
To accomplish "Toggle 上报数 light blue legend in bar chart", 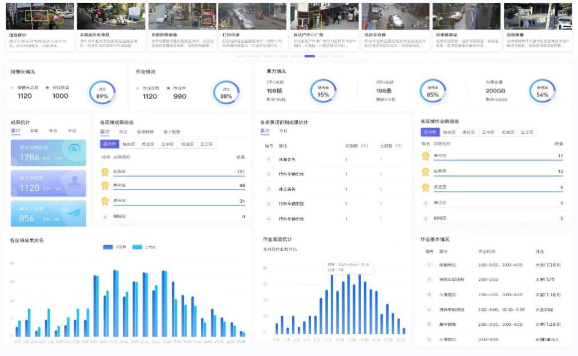I will pos(137,247).
